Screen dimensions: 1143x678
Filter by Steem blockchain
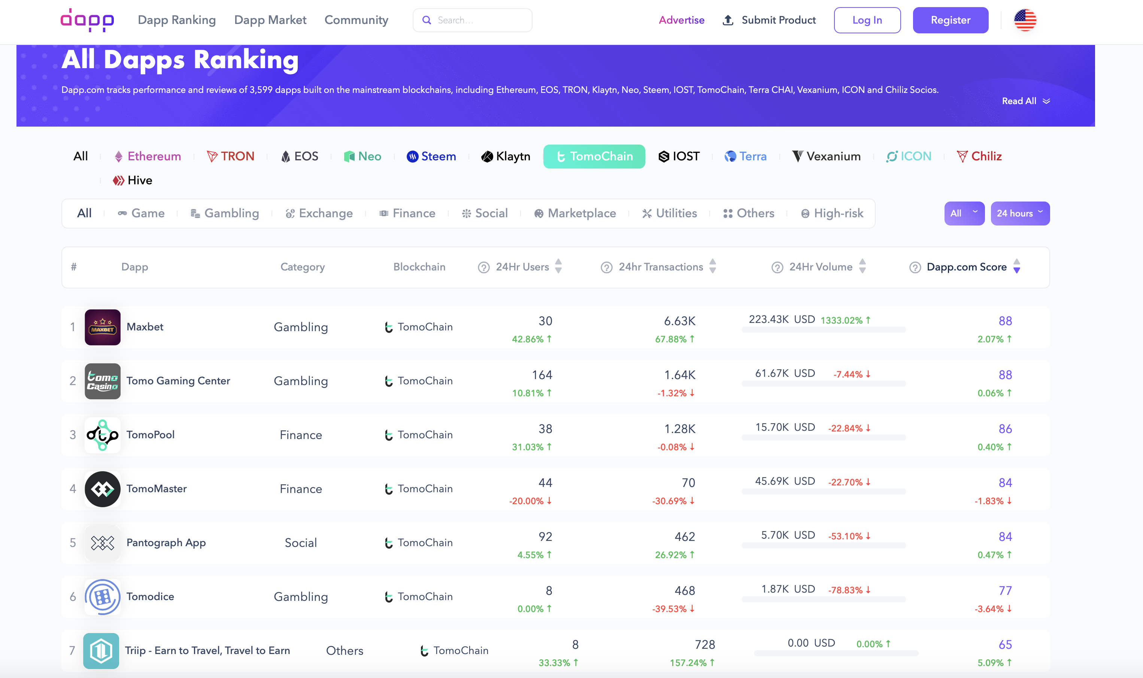pos(431,156)
